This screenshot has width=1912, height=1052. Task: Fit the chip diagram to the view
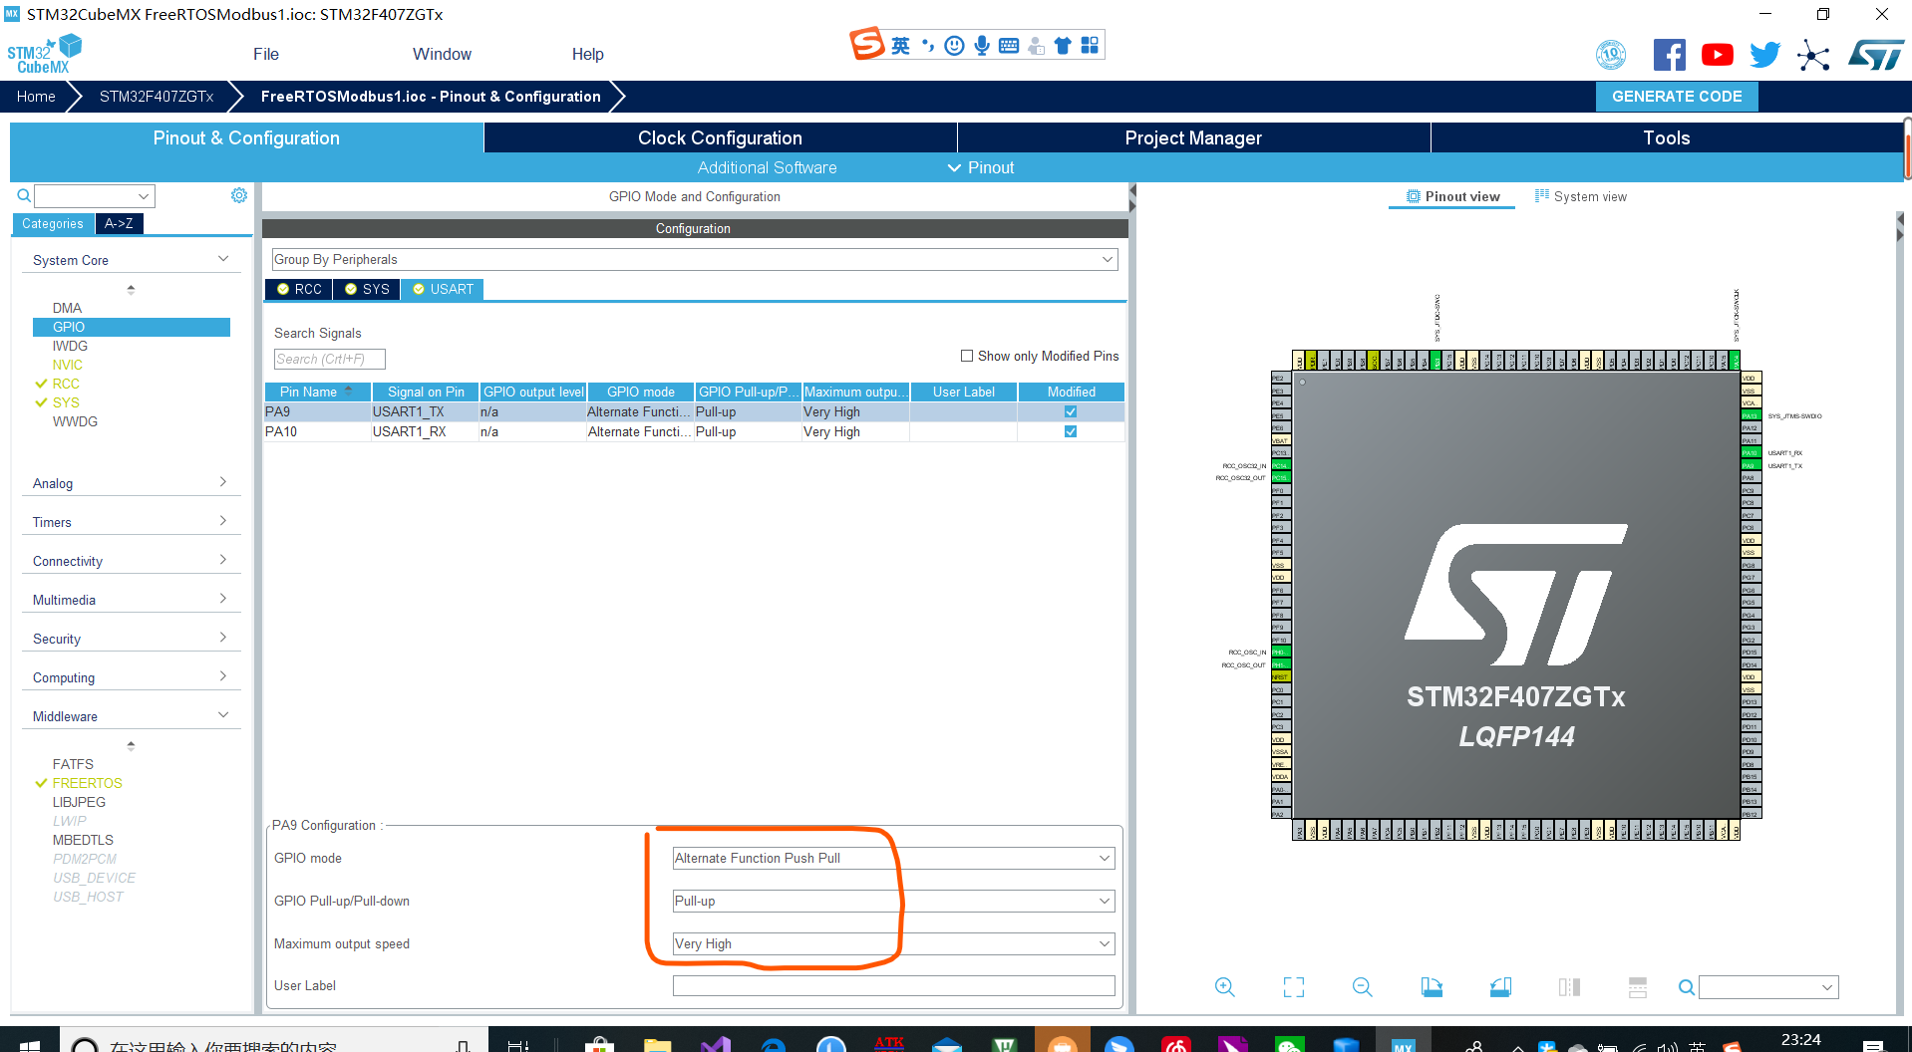coord(1293,986)
